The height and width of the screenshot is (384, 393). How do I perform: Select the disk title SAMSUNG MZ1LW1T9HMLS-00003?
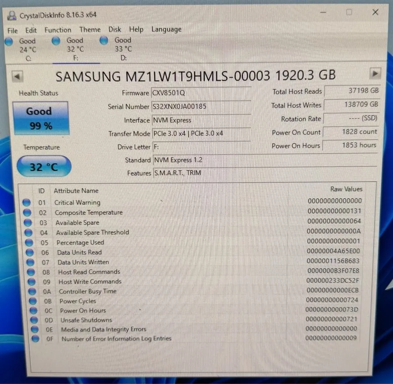tap(163, 76)
